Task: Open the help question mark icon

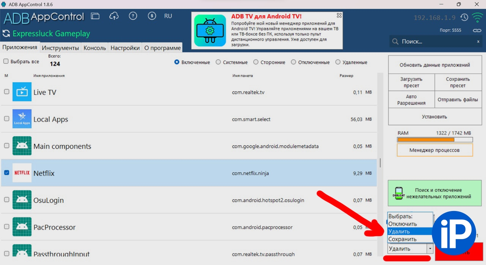Action: [x=133, y=16]
